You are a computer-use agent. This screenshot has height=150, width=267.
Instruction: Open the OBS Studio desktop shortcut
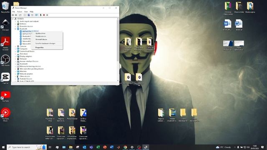pos(5,60)
